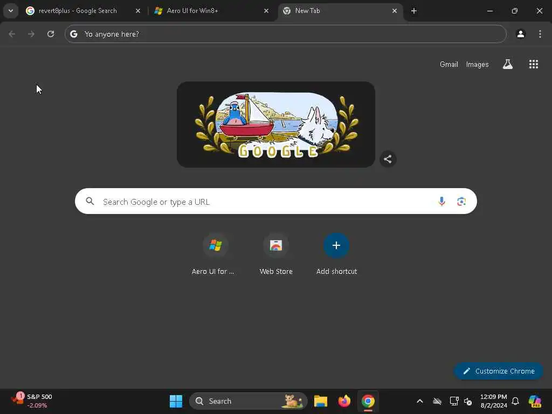This screenshot has width=552, height=414.
Task: Select the New Tab tab
Action: [x=340, y=11]
